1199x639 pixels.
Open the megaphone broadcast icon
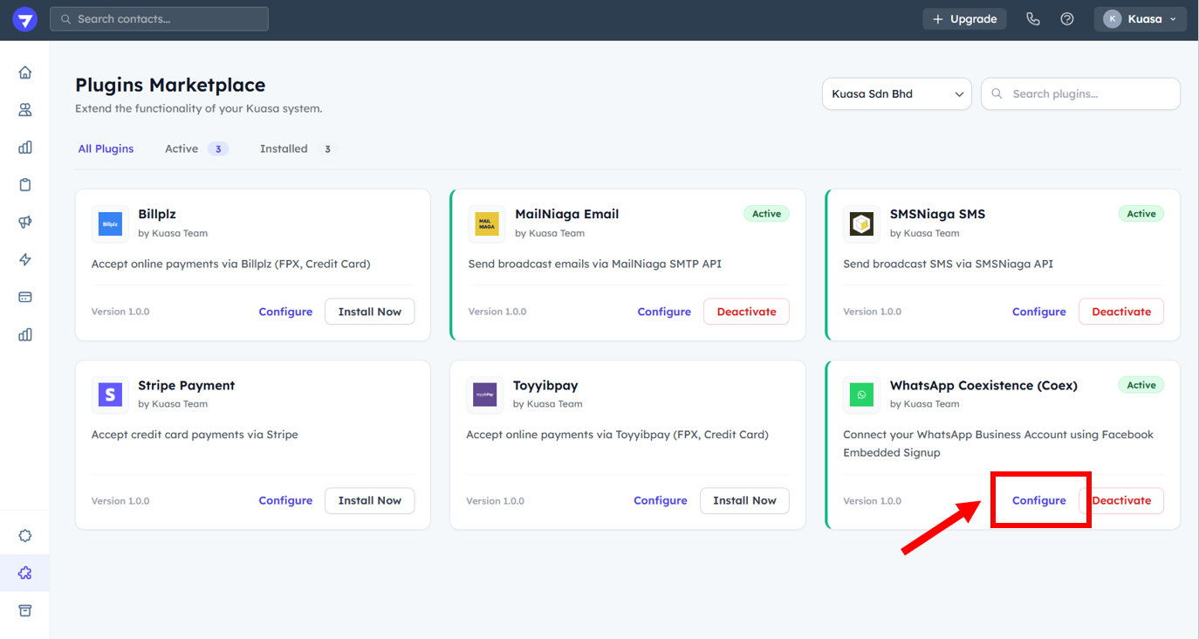[x=25, y=223]
